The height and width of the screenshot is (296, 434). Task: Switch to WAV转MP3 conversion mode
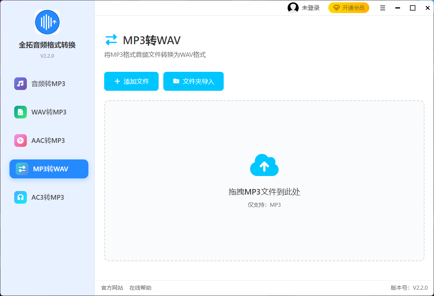pyautogui.click(x=49, y=112)
